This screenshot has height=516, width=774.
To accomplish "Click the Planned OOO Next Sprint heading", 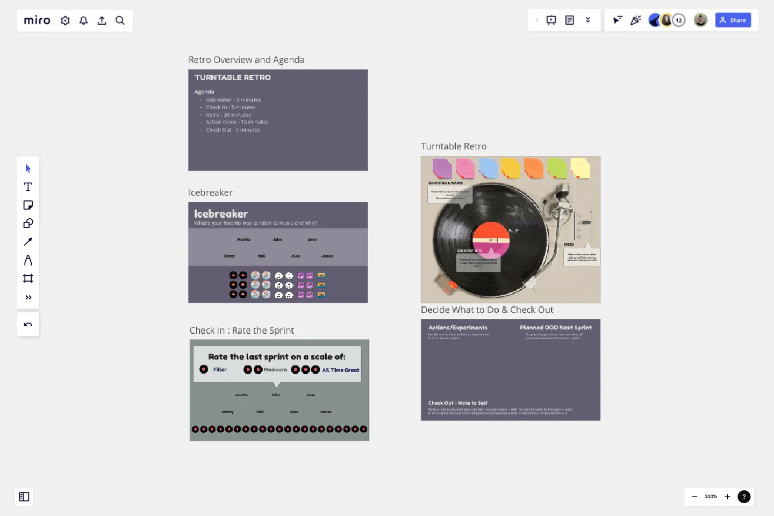I will [x=556, y=327].
